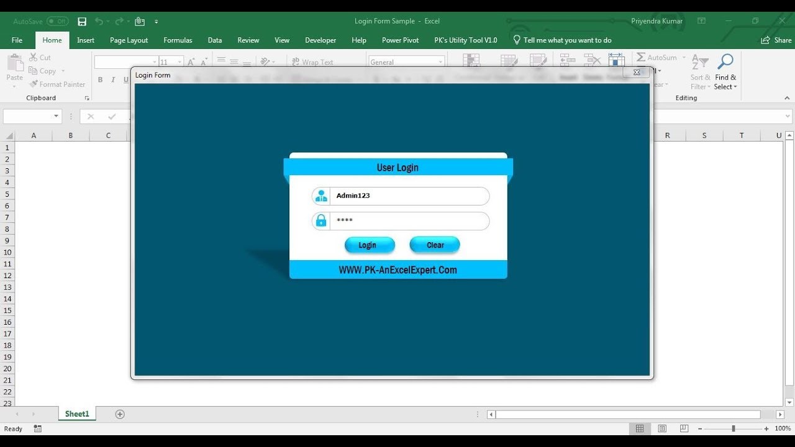Click the Format Painter brush
Viewport: 795px width, 447px height.
(34, 84)
